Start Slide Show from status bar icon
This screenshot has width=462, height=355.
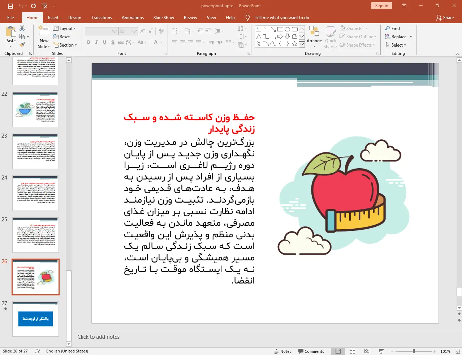pyautogui.click(x=381, y=351)
